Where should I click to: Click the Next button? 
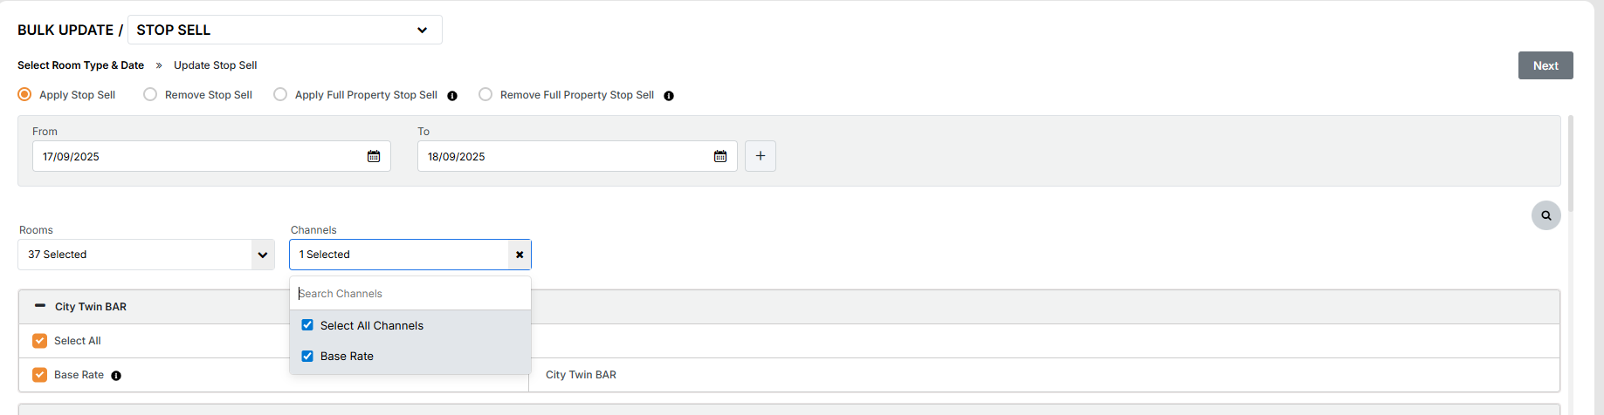pyautogui.click(x=1545, y=65)
